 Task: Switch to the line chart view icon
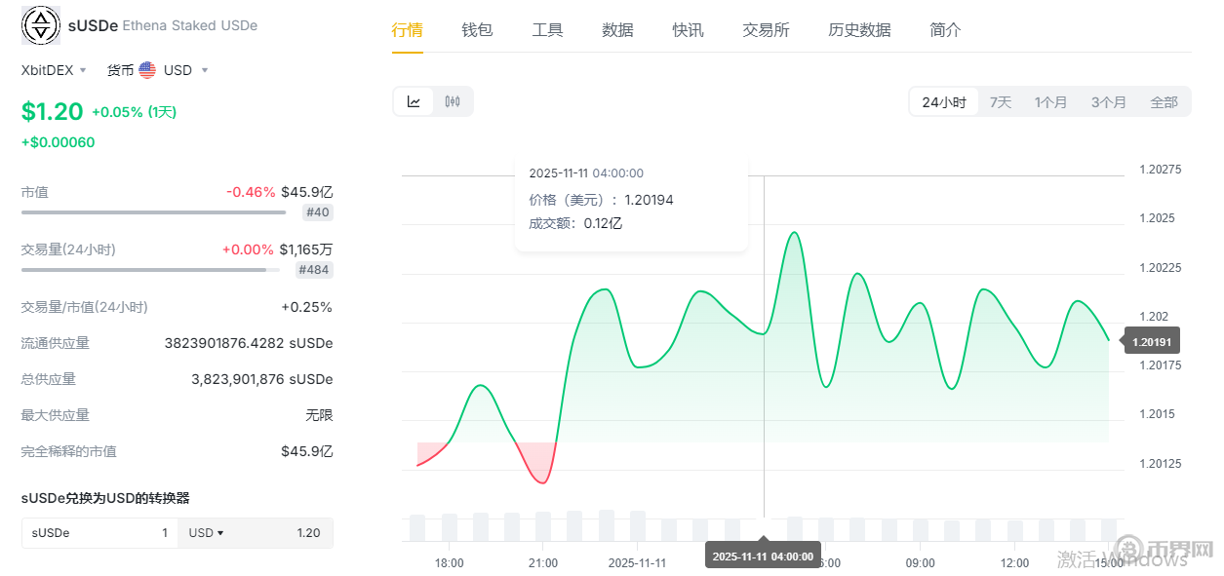tap(414, 101)
